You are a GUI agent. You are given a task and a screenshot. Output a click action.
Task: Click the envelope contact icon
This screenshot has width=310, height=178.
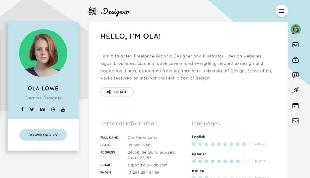pyautogui.click(x=295, y=121)
